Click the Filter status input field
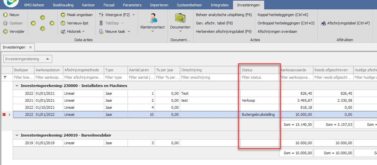The image size is (377, 165). tap(259, 77)
